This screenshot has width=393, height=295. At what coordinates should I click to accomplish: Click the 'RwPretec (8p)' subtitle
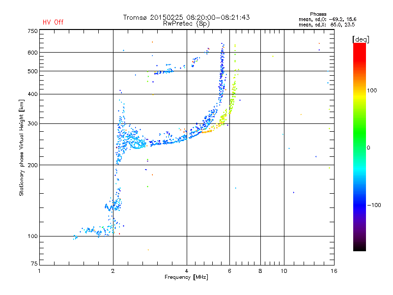186,24
